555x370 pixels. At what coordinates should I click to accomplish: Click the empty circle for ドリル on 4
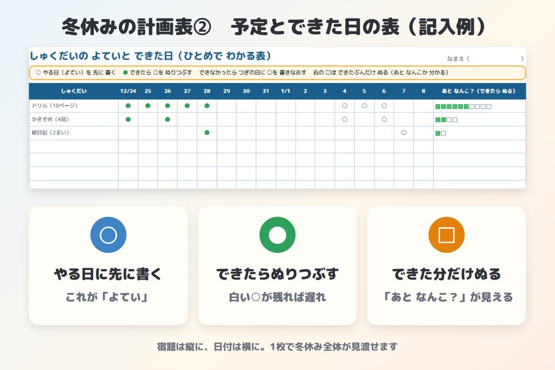(x=345, y=106)
